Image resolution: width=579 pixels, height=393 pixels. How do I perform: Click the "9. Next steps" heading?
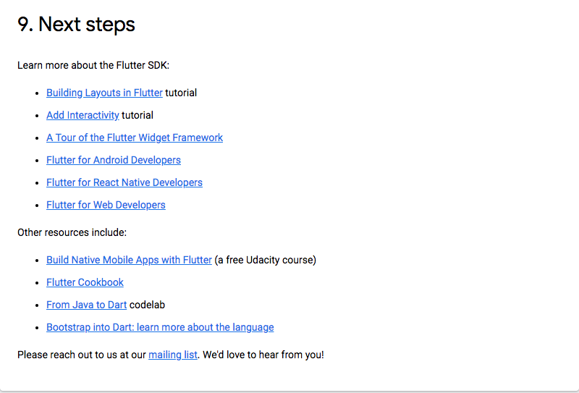click(76, 24)
